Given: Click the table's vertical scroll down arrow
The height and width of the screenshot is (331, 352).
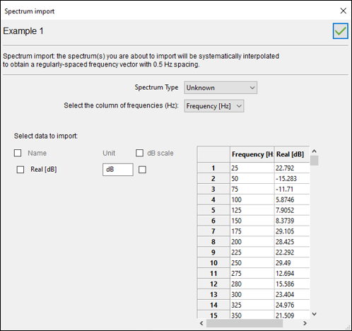Looking at the screenshot, I should point(315,314).
